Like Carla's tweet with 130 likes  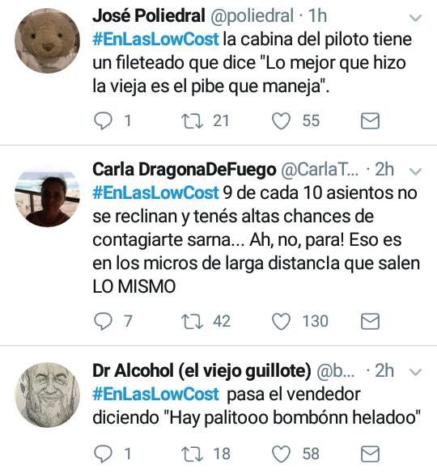(281, 321)
